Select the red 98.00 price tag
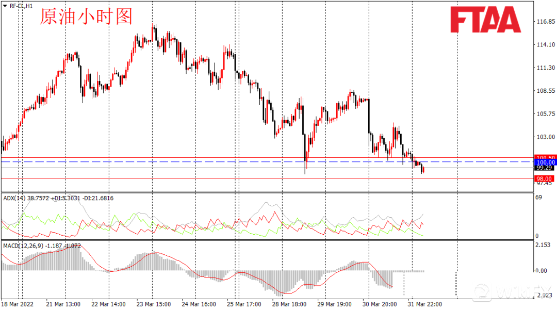This screenshot has width=557, height=310. point(545,178)
